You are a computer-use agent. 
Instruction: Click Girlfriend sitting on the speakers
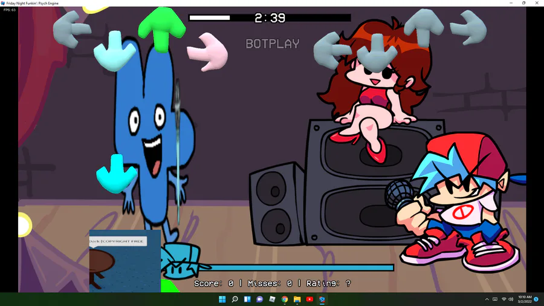[375, 90]
